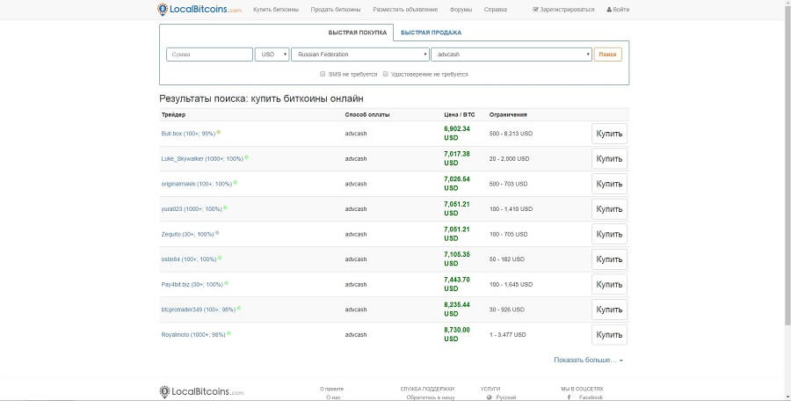
Task: Click Купить button for yura023
Action: point(609,209)
